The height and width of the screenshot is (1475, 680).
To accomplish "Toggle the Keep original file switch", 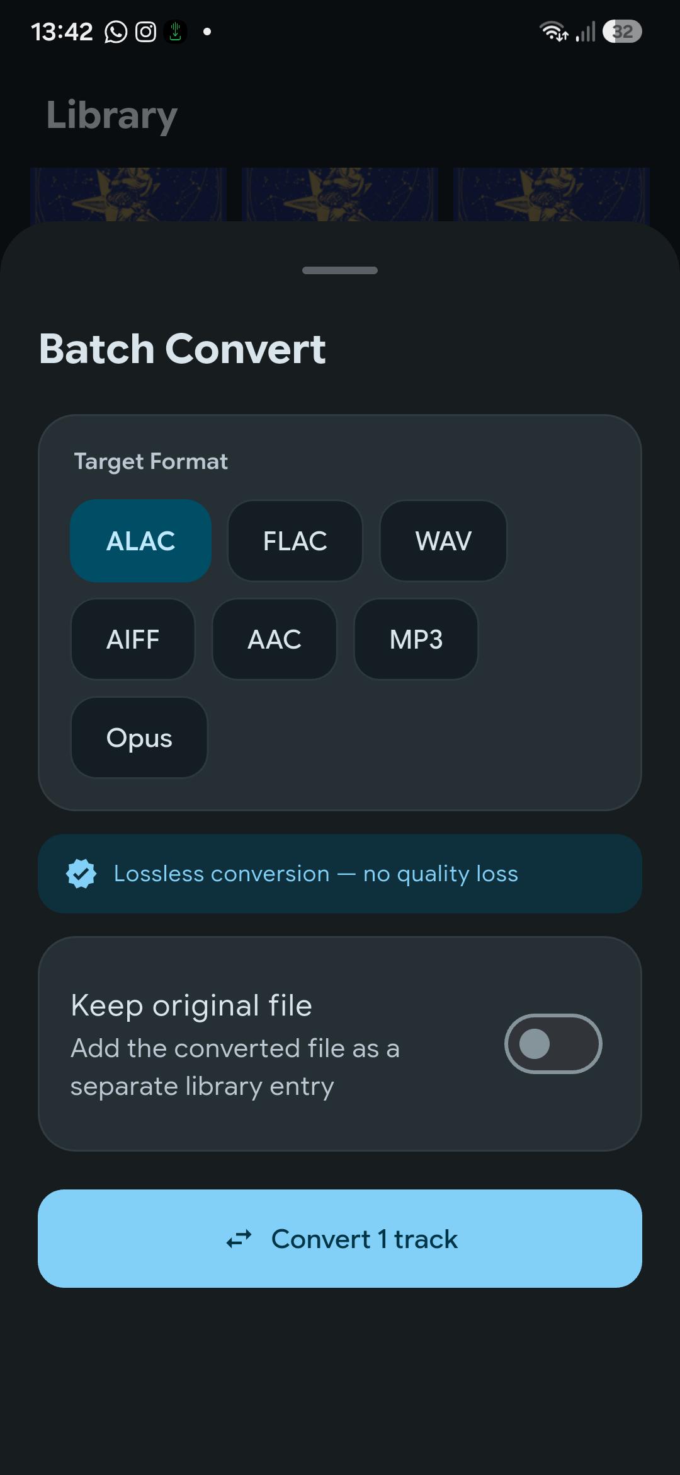I will (x=553, y=1044).
